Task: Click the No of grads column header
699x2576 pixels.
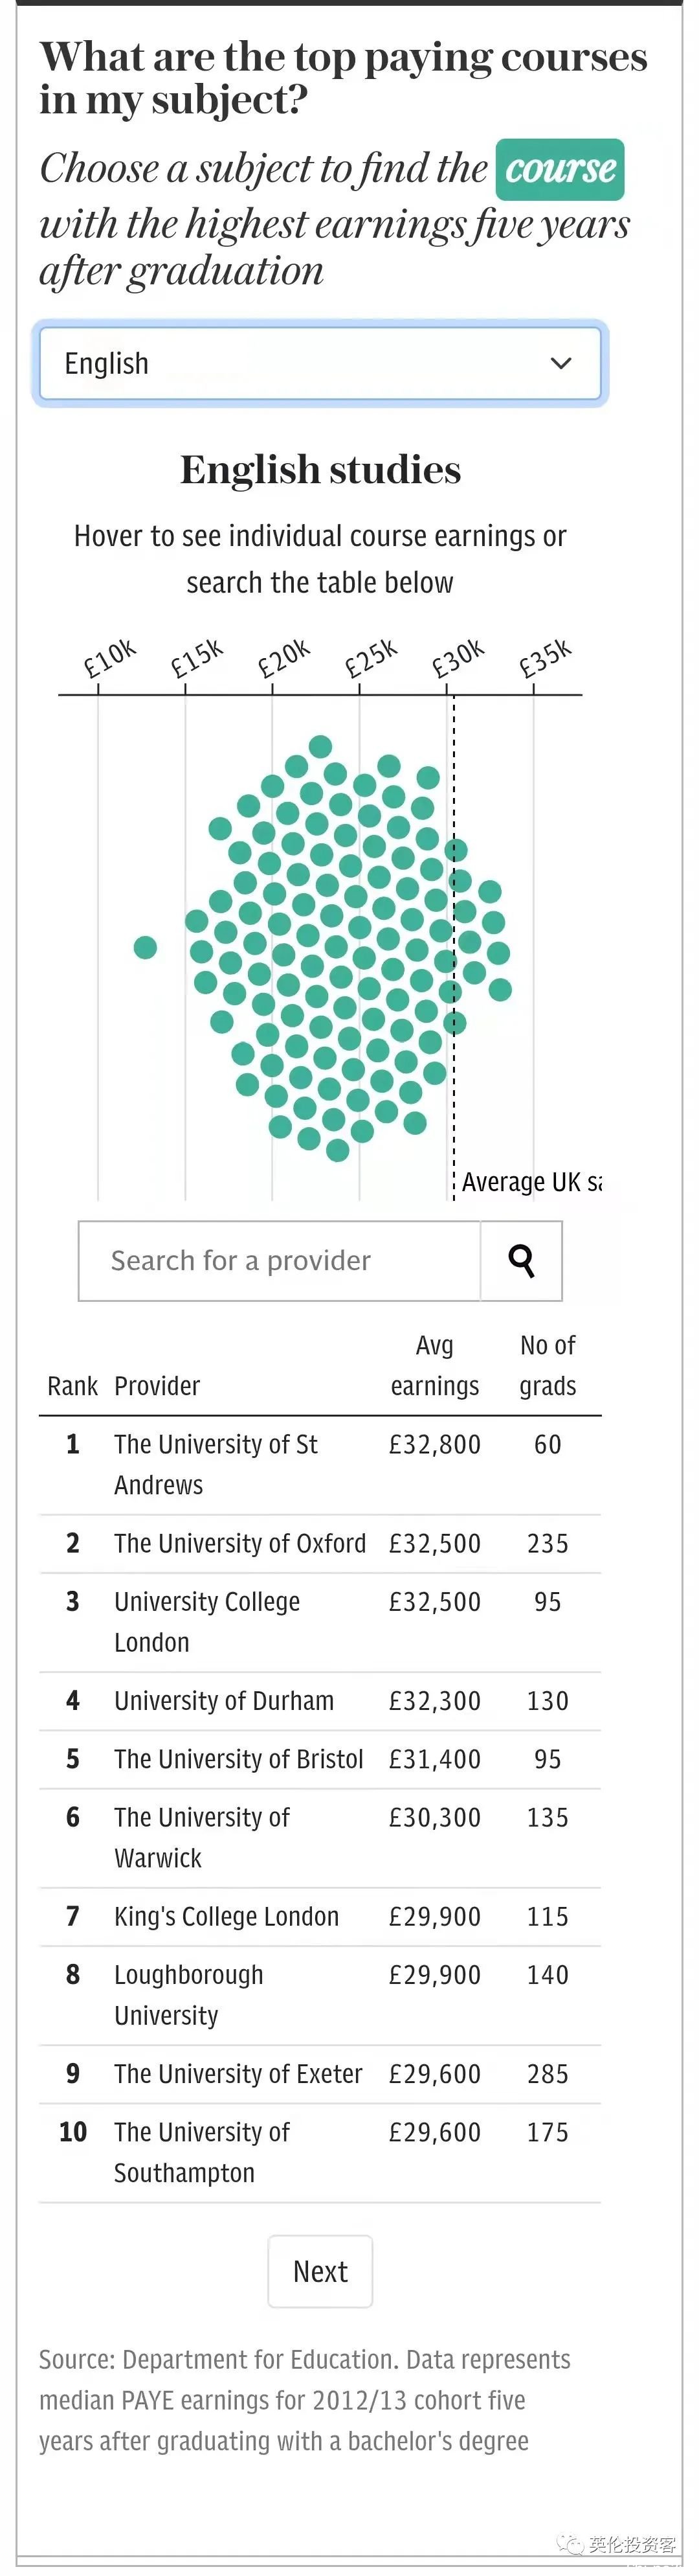Action: pyautogui.click(x=547, y=1366)
